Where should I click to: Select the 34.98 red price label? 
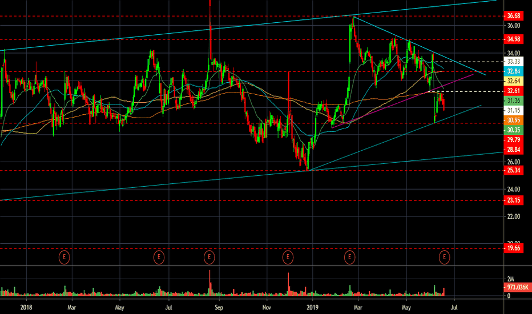click(514, 39)
